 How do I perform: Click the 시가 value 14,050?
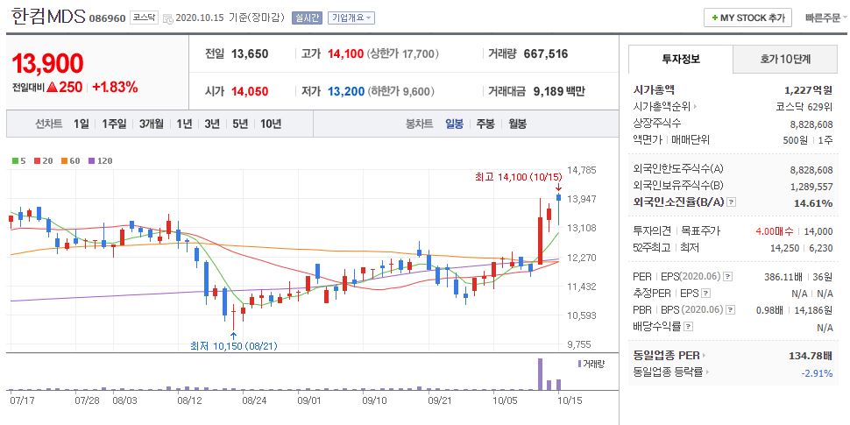click(250, 91)
